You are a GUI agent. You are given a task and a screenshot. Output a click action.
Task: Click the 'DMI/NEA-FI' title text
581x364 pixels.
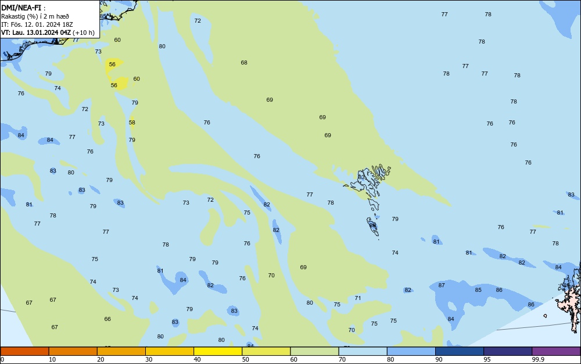(21, 8)
